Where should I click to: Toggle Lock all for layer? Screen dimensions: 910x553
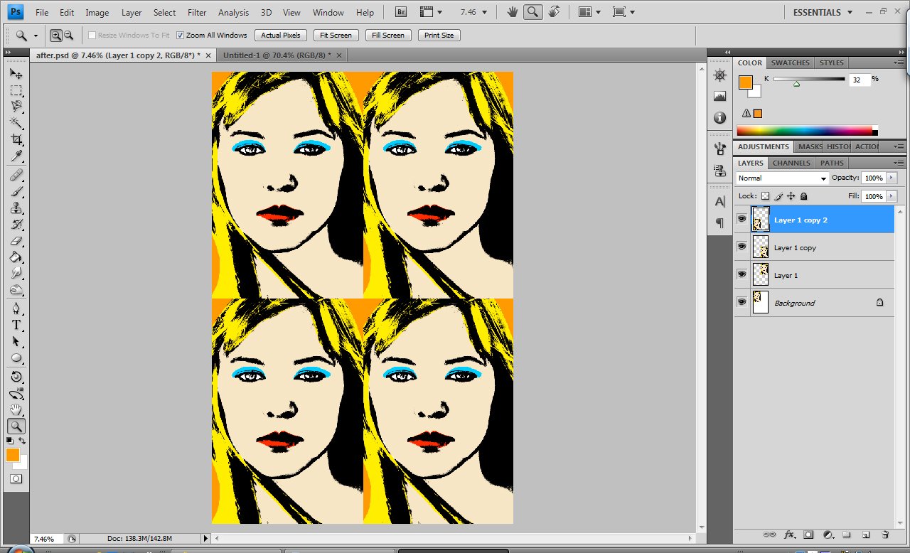[803, 196]
